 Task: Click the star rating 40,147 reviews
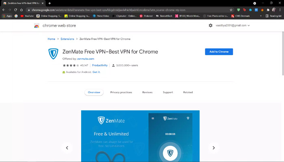pyautogui.click(x=75, y=65)
